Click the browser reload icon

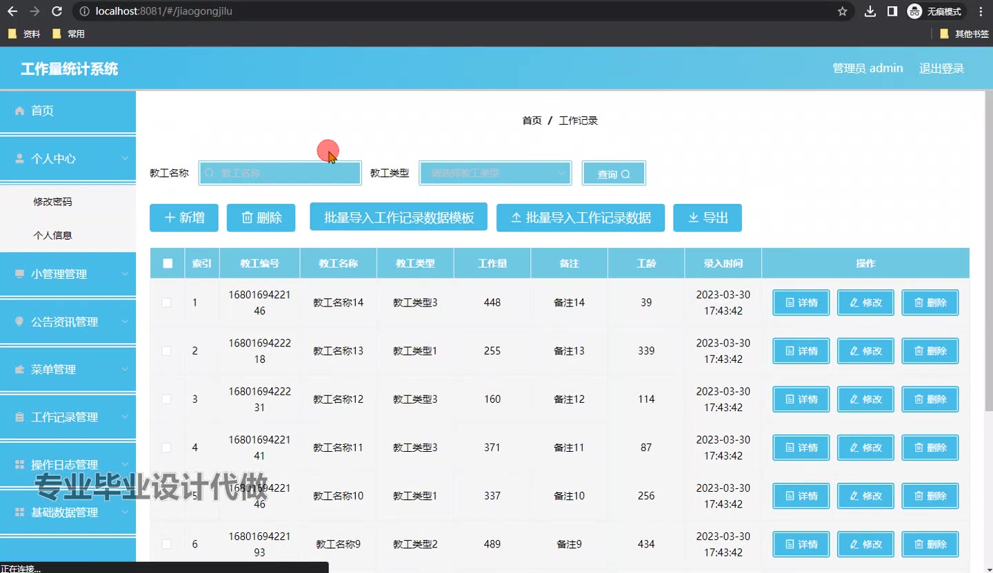(x=57, y=11)
